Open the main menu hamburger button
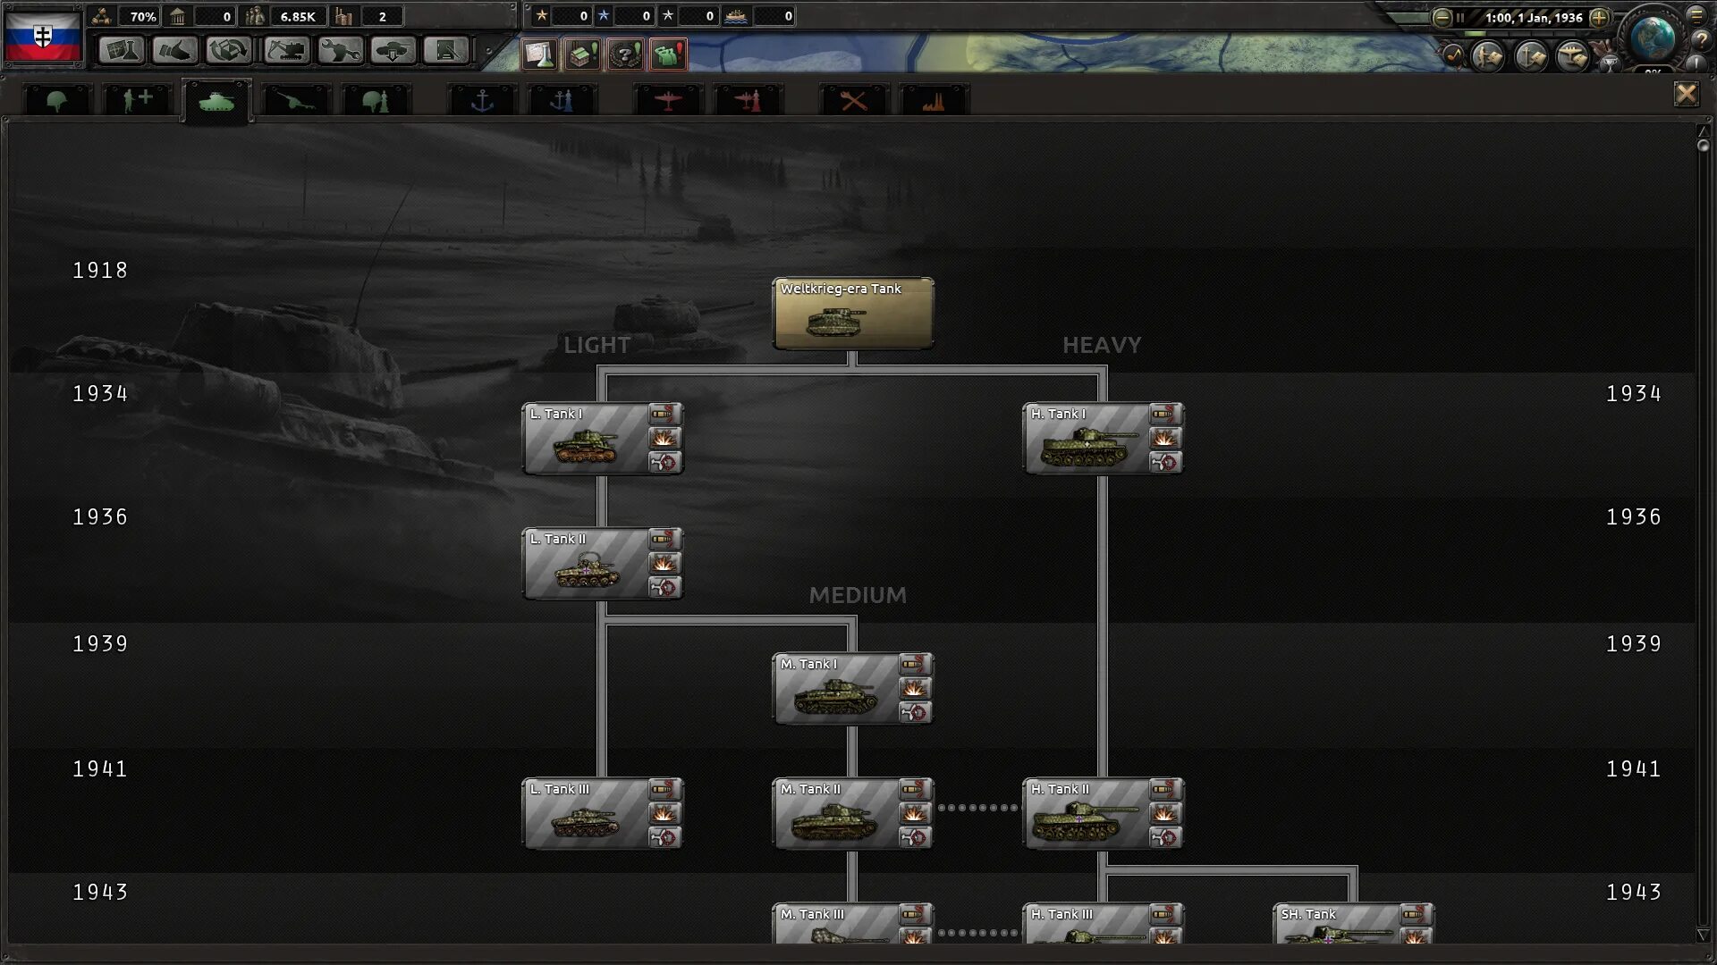This screenshot has width=1717, height=965. tap(1696, 15)
